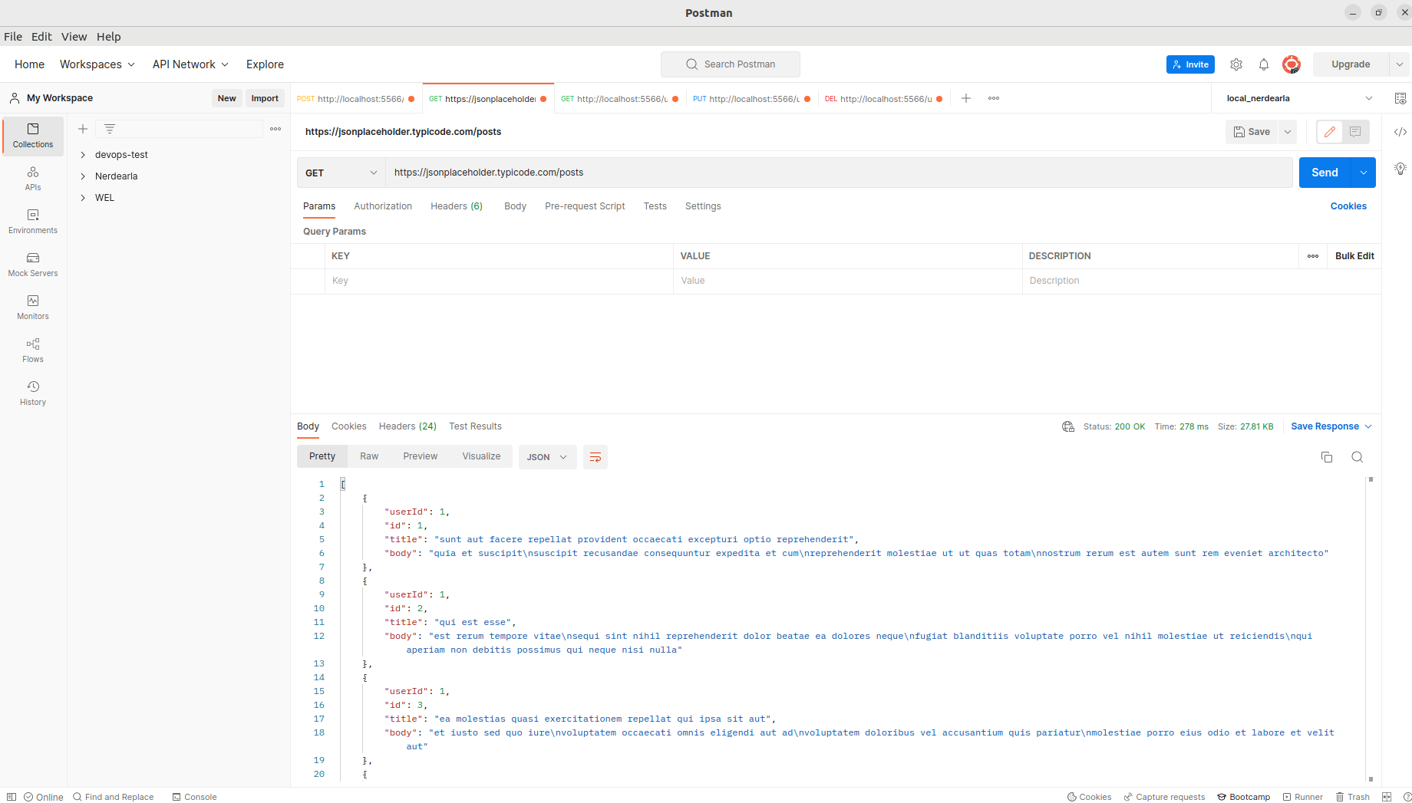Open the JSON format dropdown

click(547, 457)
